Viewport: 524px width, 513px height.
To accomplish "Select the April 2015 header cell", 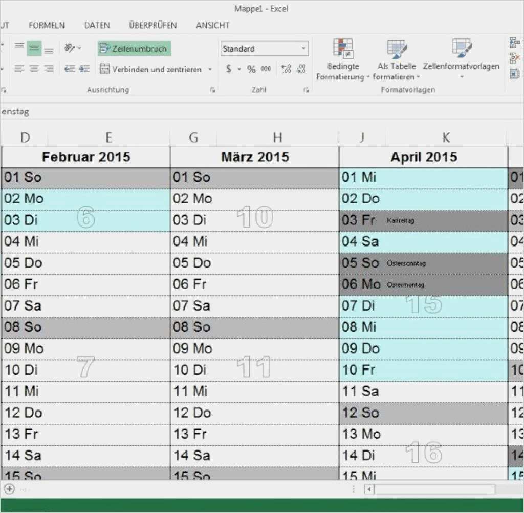I will [423, 157].
